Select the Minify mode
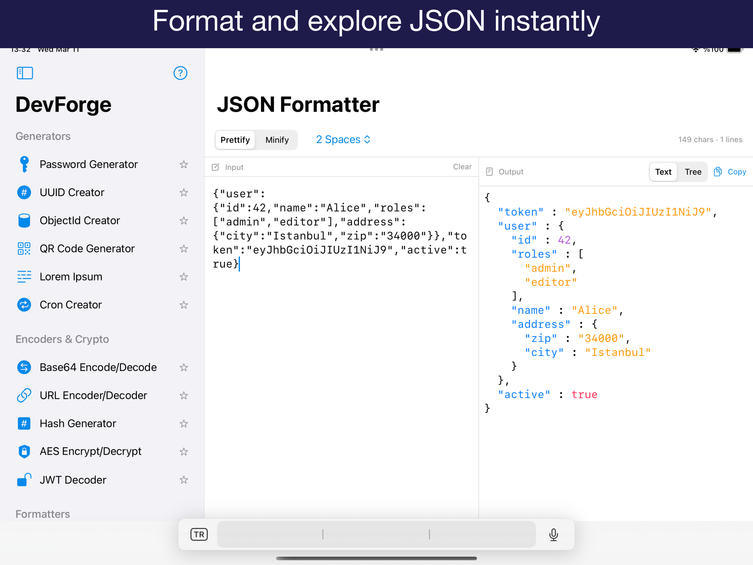The width and height of the screenshot is (753, 565). [x=277, y=140]
